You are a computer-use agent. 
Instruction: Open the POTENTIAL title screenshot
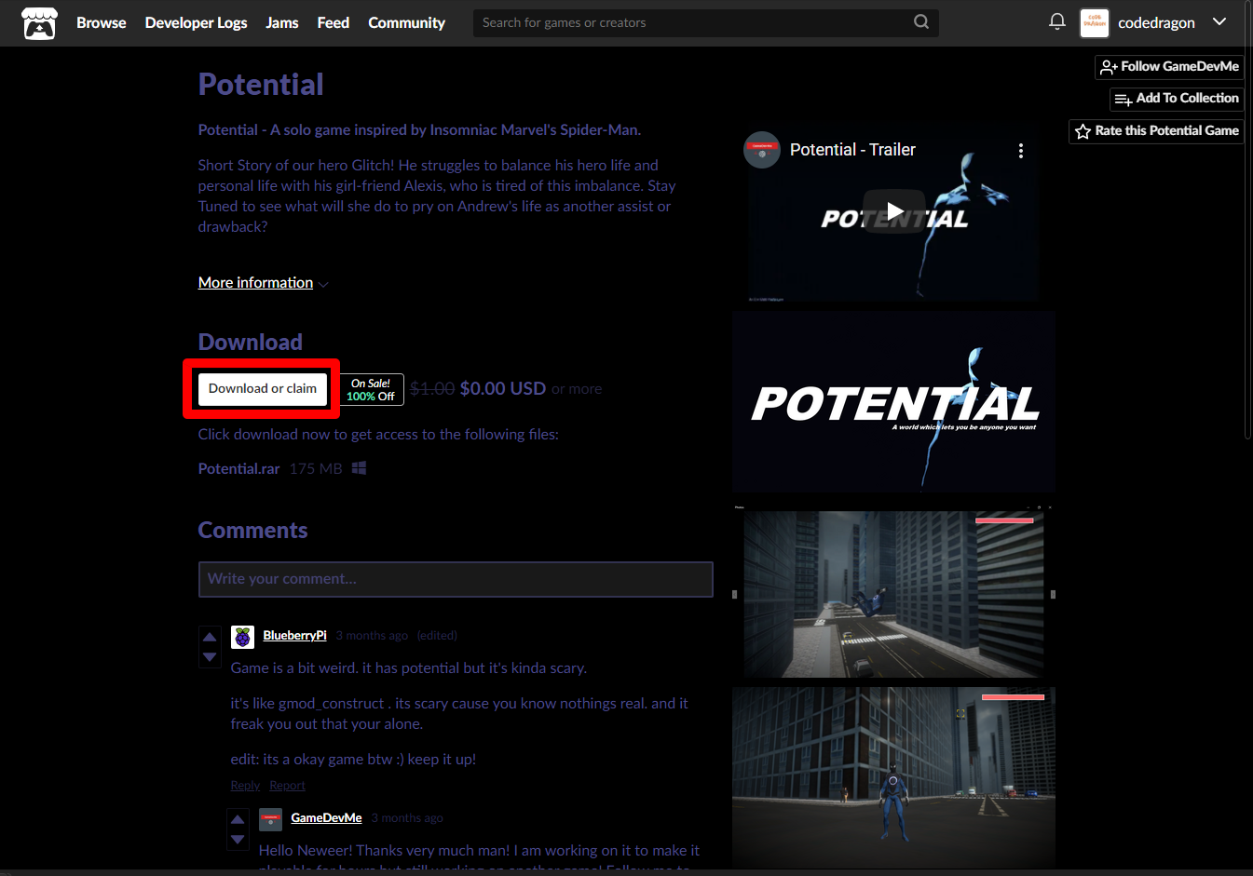pos(893,402)
